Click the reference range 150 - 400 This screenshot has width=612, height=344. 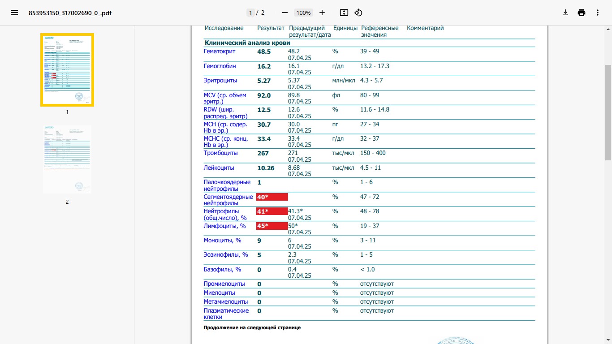pos(373,153)
